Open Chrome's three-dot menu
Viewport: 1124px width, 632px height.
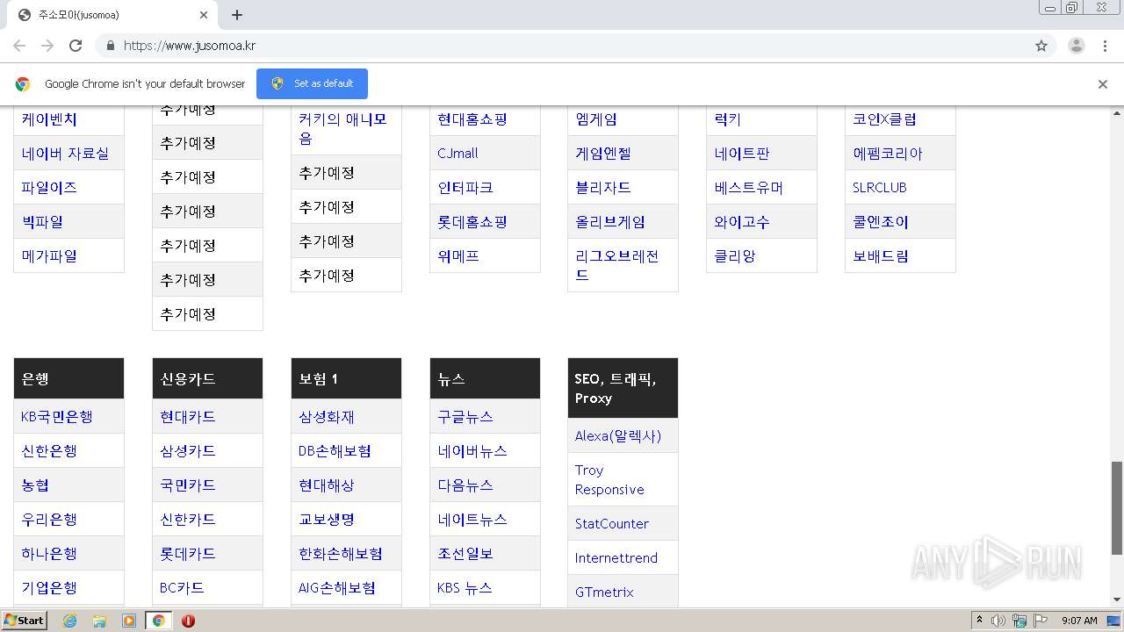pos(1105,46)
